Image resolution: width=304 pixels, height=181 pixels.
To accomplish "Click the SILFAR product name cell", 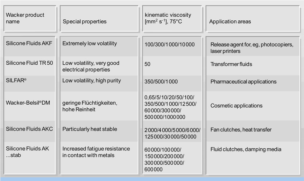I will (x=30, y=83).
